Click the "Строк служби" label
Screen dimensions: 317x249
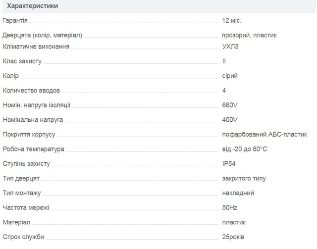point(23,237)
